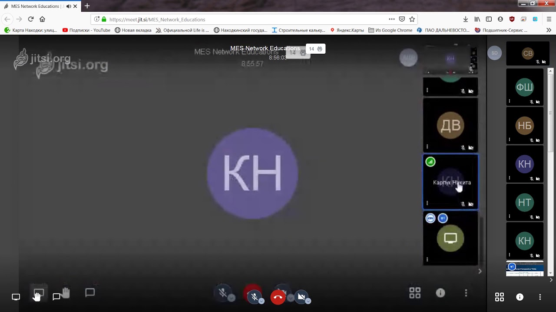Save page to Pocket icon

pos(402,19)
